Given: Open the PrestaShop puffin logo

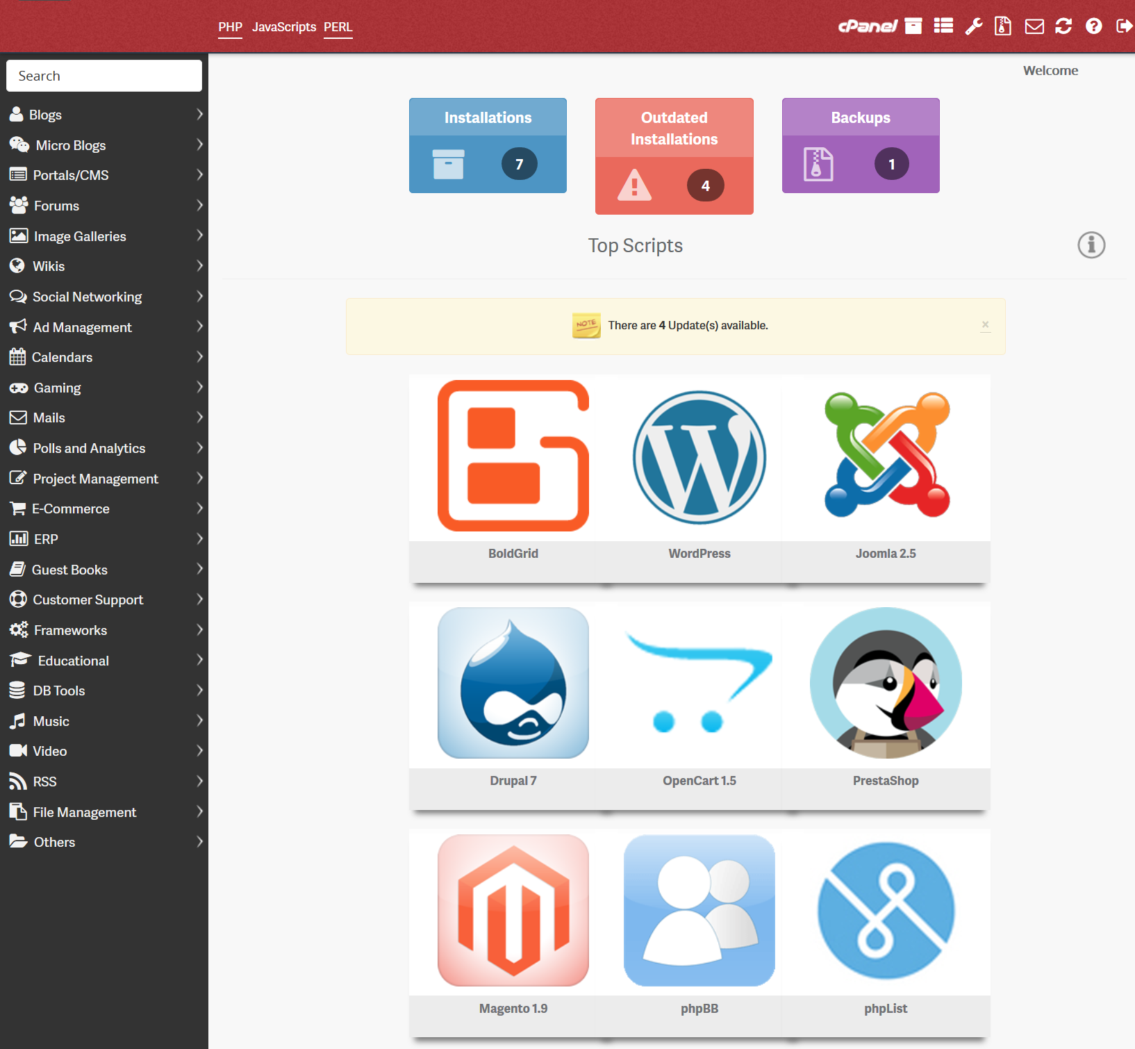Looking at the screenshot, I should pyautogui.click(x=886, y=683).
